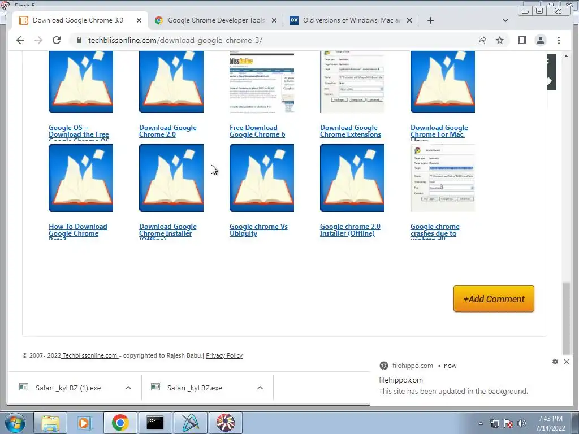
Task: Go back to the previous page
Action: [20, 40]
